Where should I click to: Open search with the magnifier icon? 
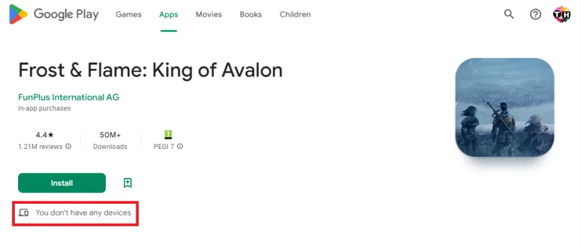coord(509,14)
